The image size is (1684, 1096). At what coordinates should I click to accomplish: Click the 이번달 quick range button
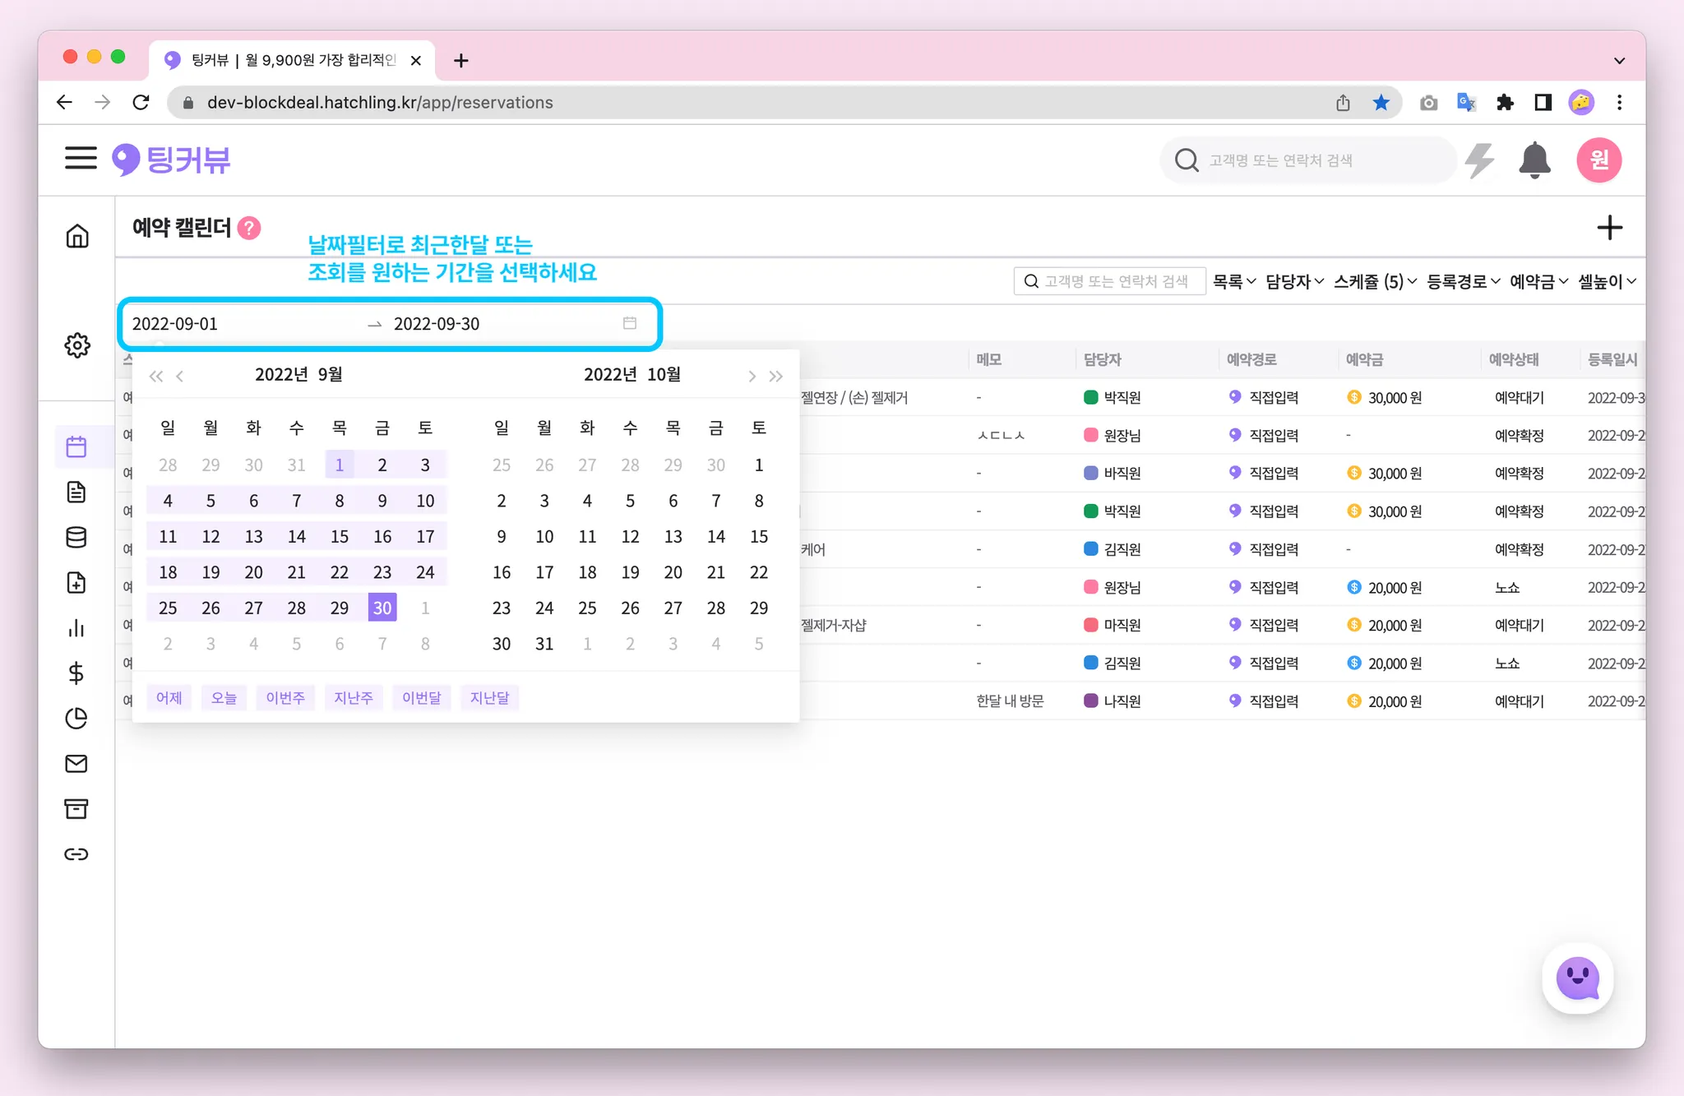pos(421,698)
